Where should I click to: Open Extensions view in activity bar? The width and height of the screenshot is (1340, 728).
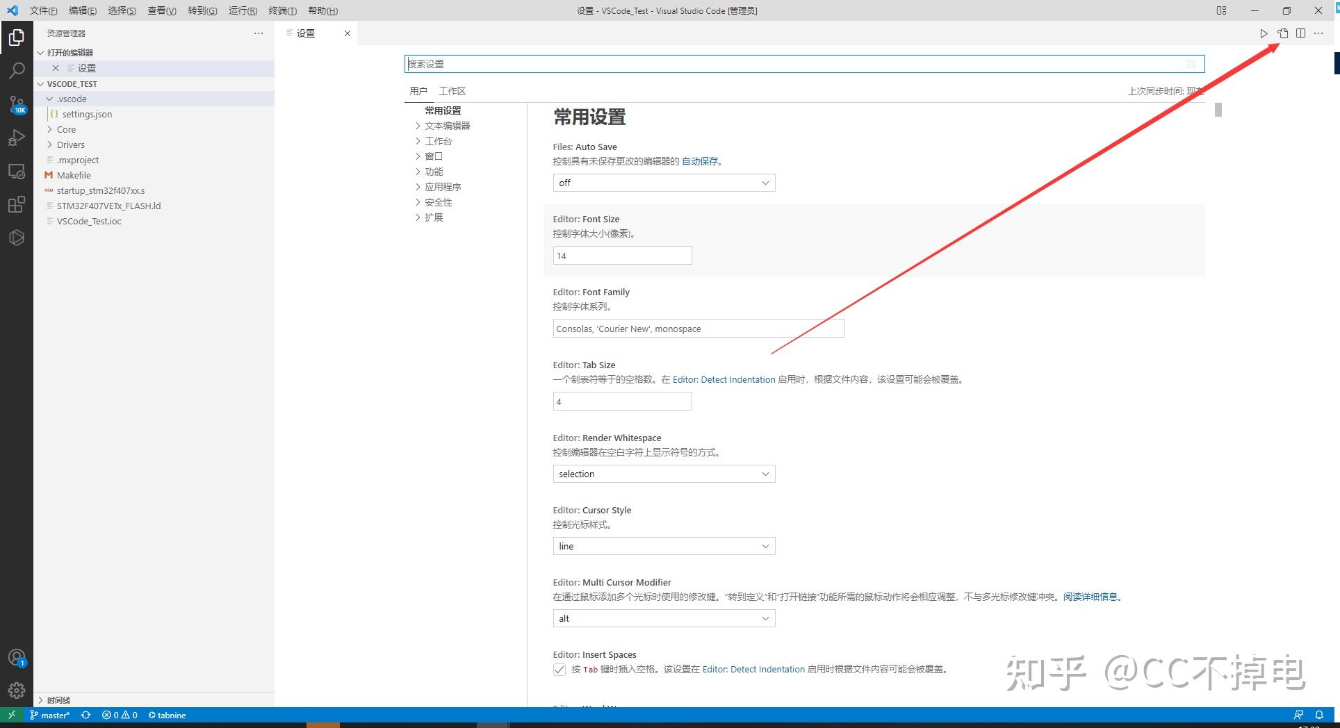pyautogui.click(x=17, y=204)
